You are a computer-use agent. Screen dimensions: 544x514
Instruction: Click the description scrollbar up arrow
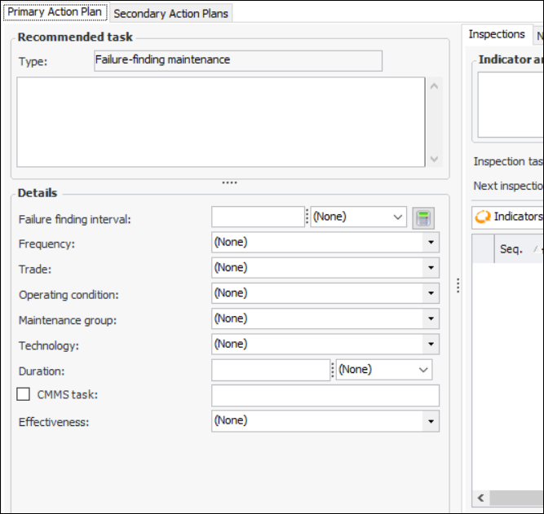[434, 86]
